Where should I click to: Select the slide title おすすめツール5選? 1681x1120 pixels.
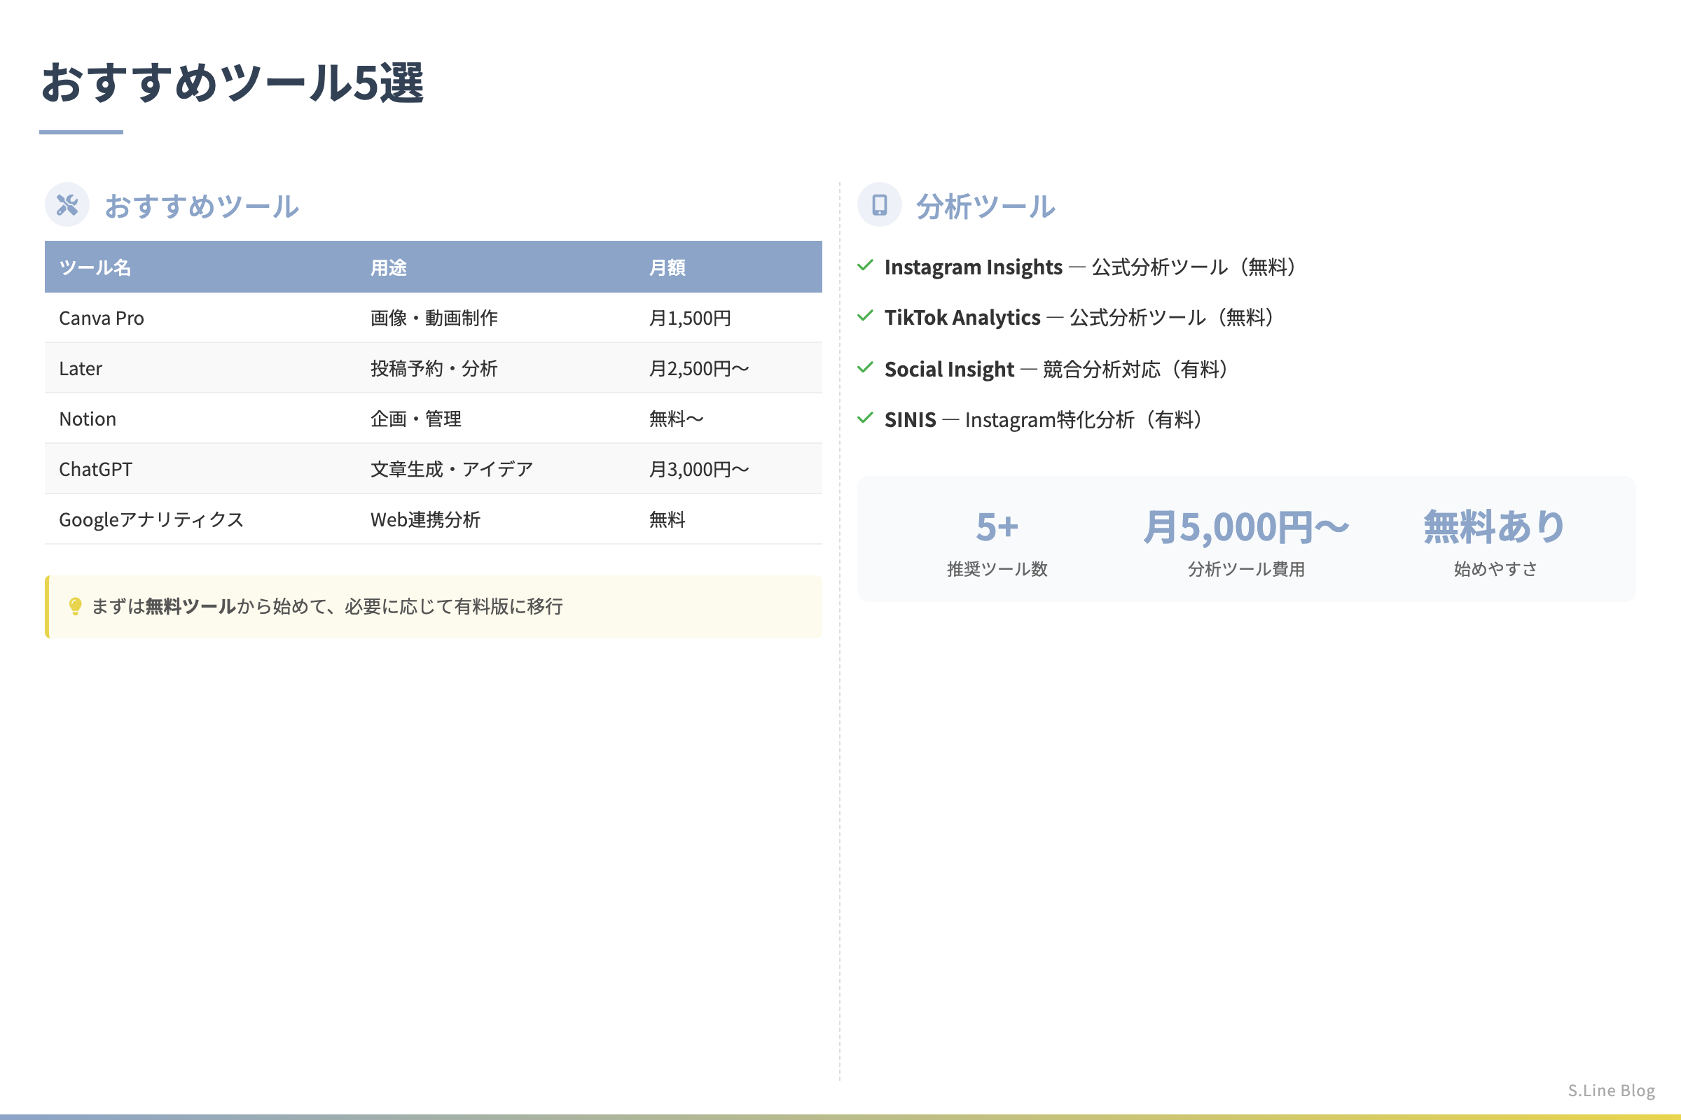pos(233,82)
